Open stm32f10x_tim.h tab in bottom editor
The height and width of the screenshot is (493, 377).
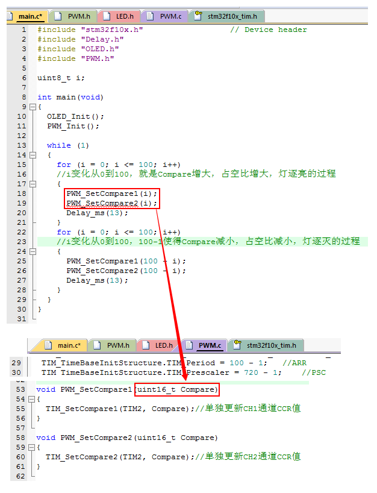tap(266, 345)
